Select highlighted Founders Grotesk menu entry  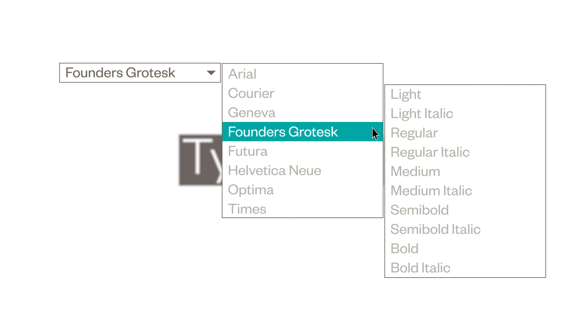tap(302, 132)
